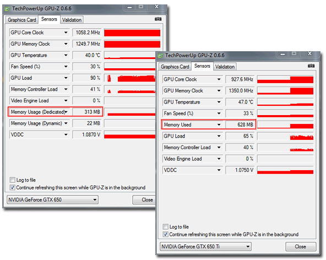Click GPU-Z app icon in GTX 650 Ti title bar

160,56
